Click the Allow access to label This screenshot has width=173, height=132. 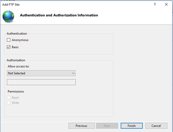[x=18, y=66]
